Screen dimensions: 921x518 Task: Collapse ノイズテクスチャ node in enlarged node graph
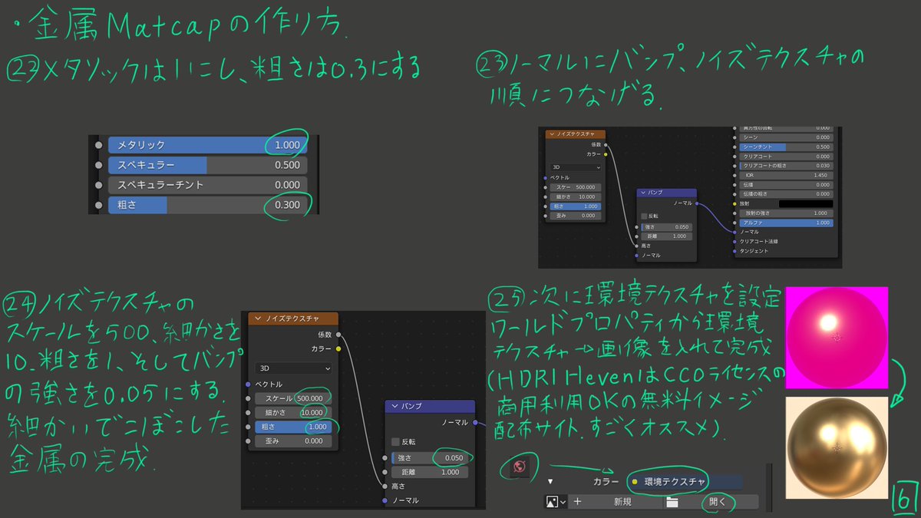pos(258,318)
